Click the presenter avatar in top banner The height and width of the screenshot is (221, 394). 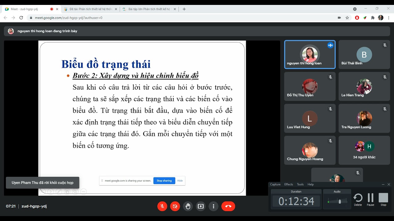coord(11,31)
